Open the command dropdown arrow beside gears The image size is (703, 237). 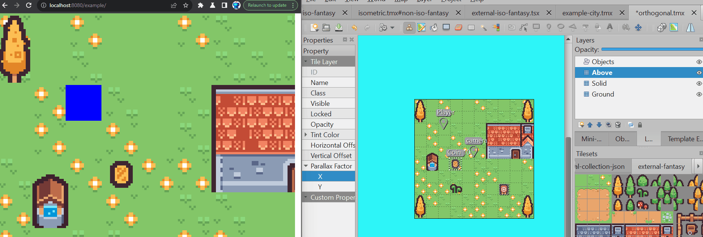tap(392, 28)
